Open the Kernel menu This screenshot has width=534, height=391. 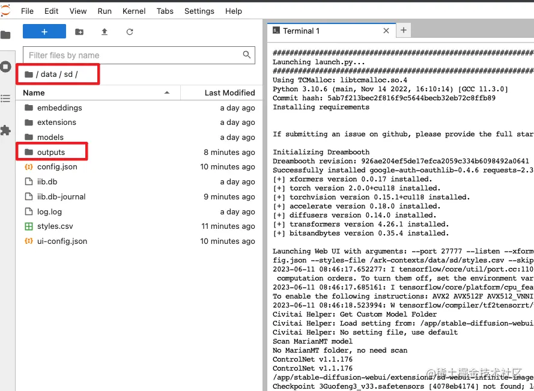[134, 11]
